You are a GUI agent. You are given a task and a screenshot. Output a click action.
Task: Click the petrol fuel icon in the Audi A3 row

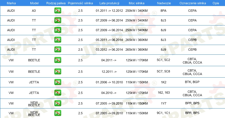pos(58,11)
